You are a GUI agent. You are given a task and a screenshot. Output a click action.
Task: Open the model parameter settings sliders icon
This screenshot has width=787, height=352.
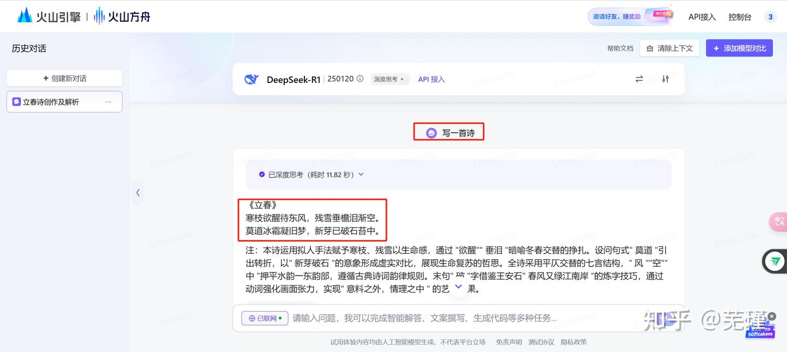tap(665, 79)
